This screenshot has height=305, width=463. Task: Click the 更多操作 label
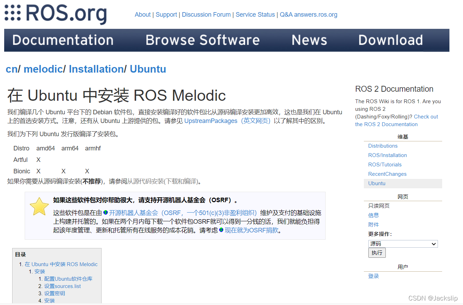(x=380, y=234)
